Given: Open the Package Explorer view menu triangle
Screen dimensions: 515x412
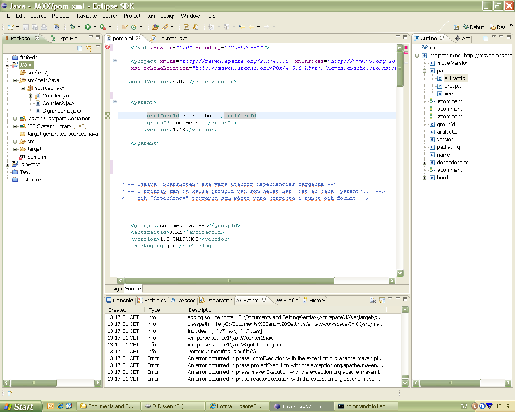Looking at the screenshot, I should click(x=98, y=47).
